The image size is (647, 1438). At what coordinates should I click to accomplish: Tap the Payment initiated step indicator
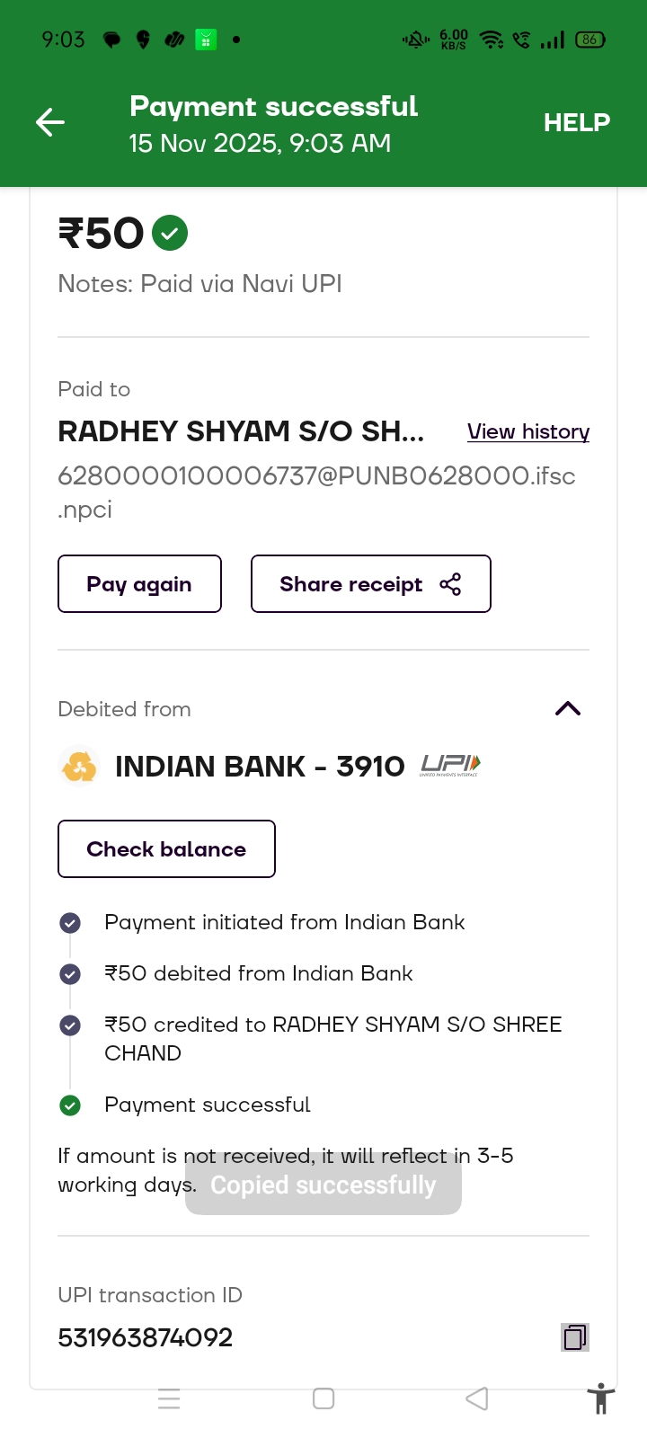click(70, 923)
